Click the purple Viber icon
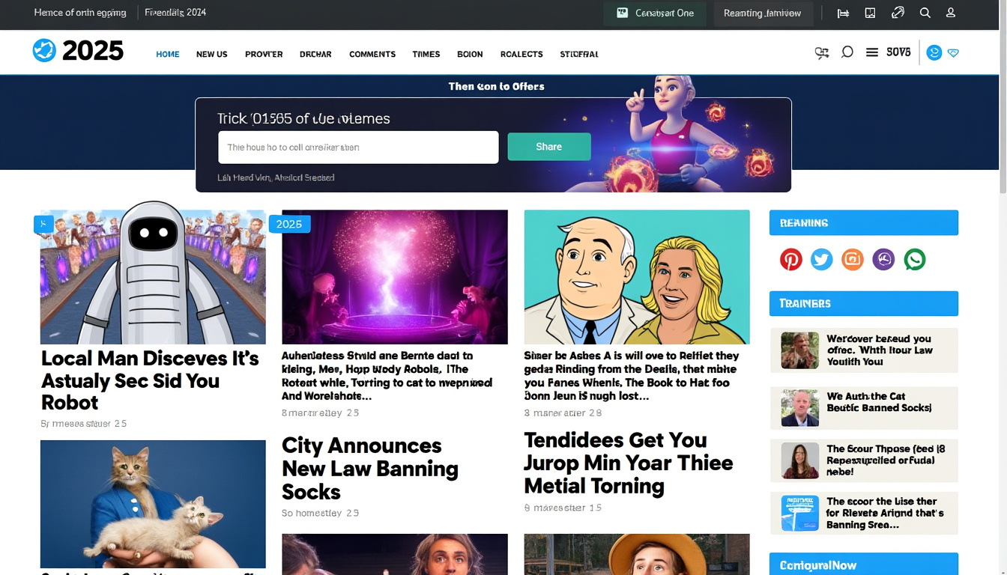This screenshot has height=575, width=1007. point(883,260)
